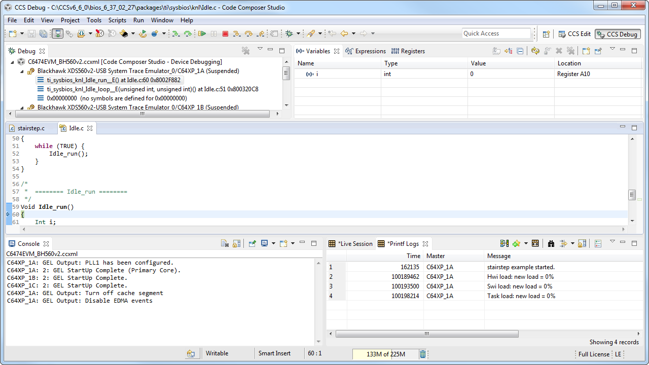Step Into the next statement
Image resolution: width=649 pixels, height=365 pixels.
point(236,33)
